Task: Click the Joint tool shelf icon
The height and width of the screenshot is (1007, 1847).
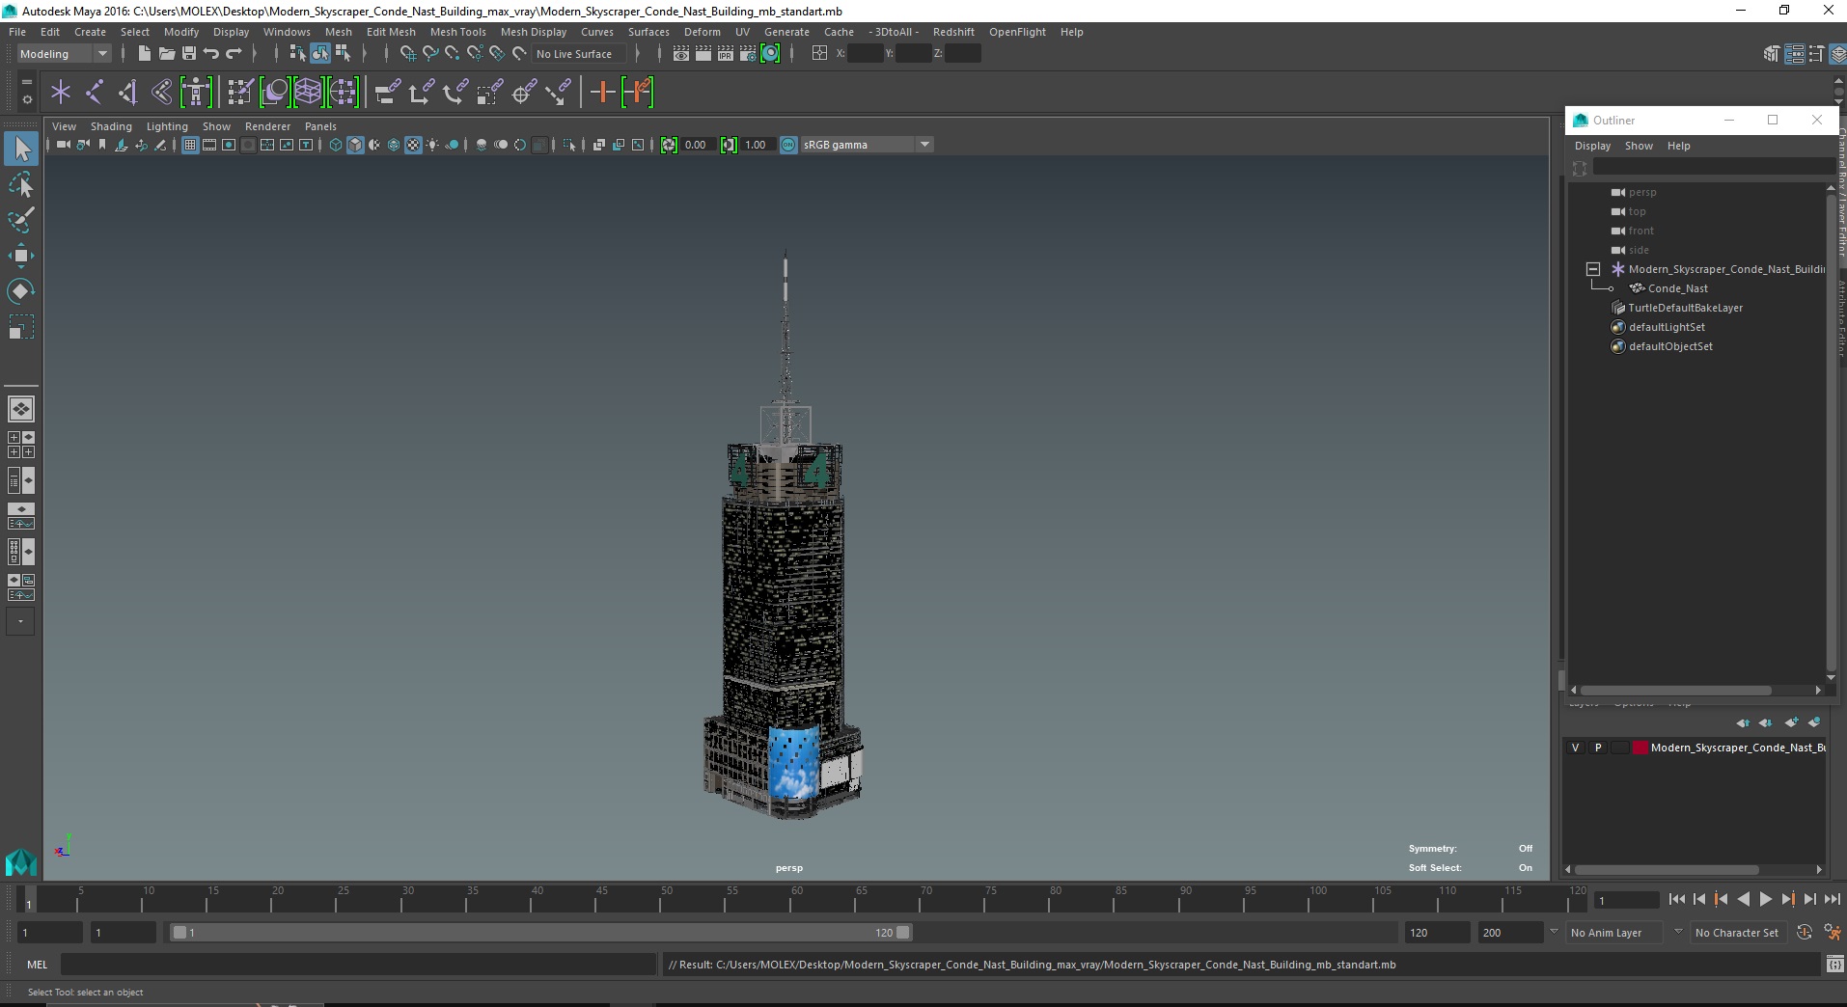Action: 95,93
